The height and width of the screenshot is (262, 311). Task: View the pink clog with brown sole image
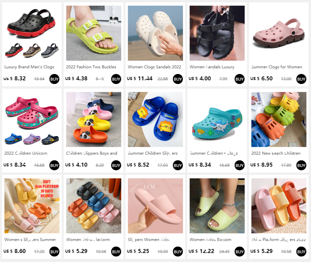pyautogui.click(x=279, y=33)
